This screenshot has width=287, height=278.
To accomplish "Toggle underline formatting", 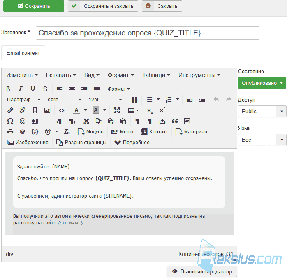I will click(32, 89).
